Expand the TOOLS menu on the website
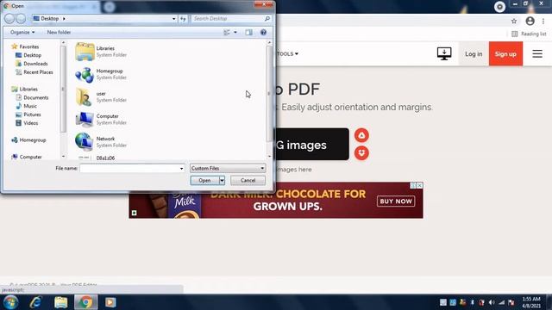The width and height of the screenshot is (552, 310). click(287, 53)
